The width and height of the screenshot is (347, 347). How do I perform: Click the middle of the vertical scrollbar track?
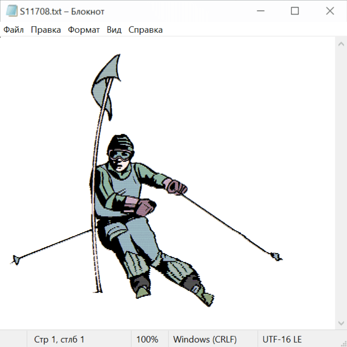[341, 183]
